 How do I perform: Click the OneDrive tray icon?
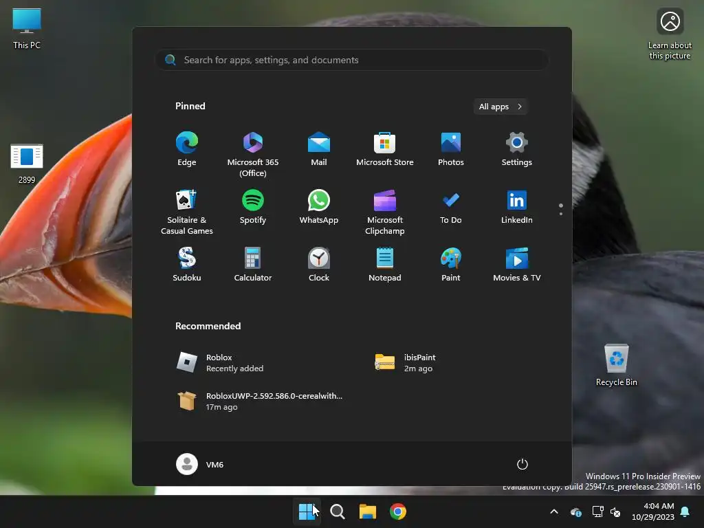tap(576, 511)
